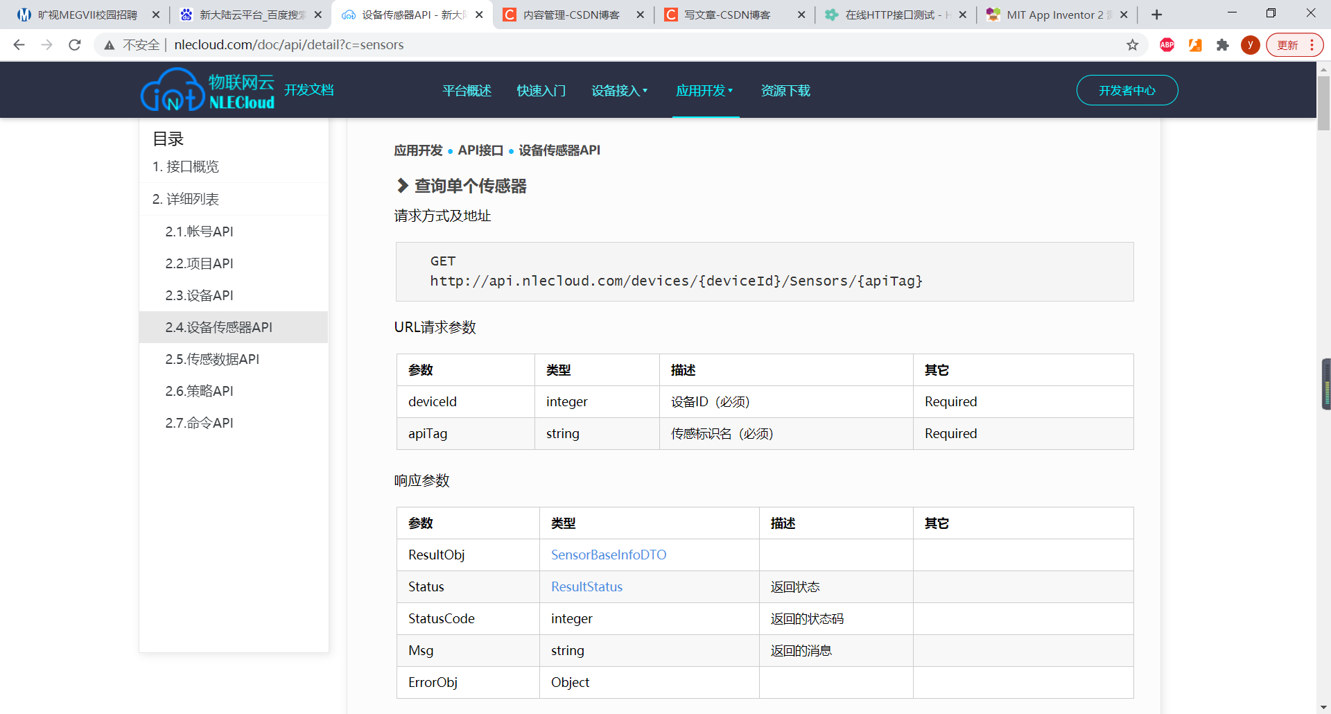This screenshot has width=1331, height=714.
Task: Click the 设备传感器API breadcrumb
Action: (559, 150)
